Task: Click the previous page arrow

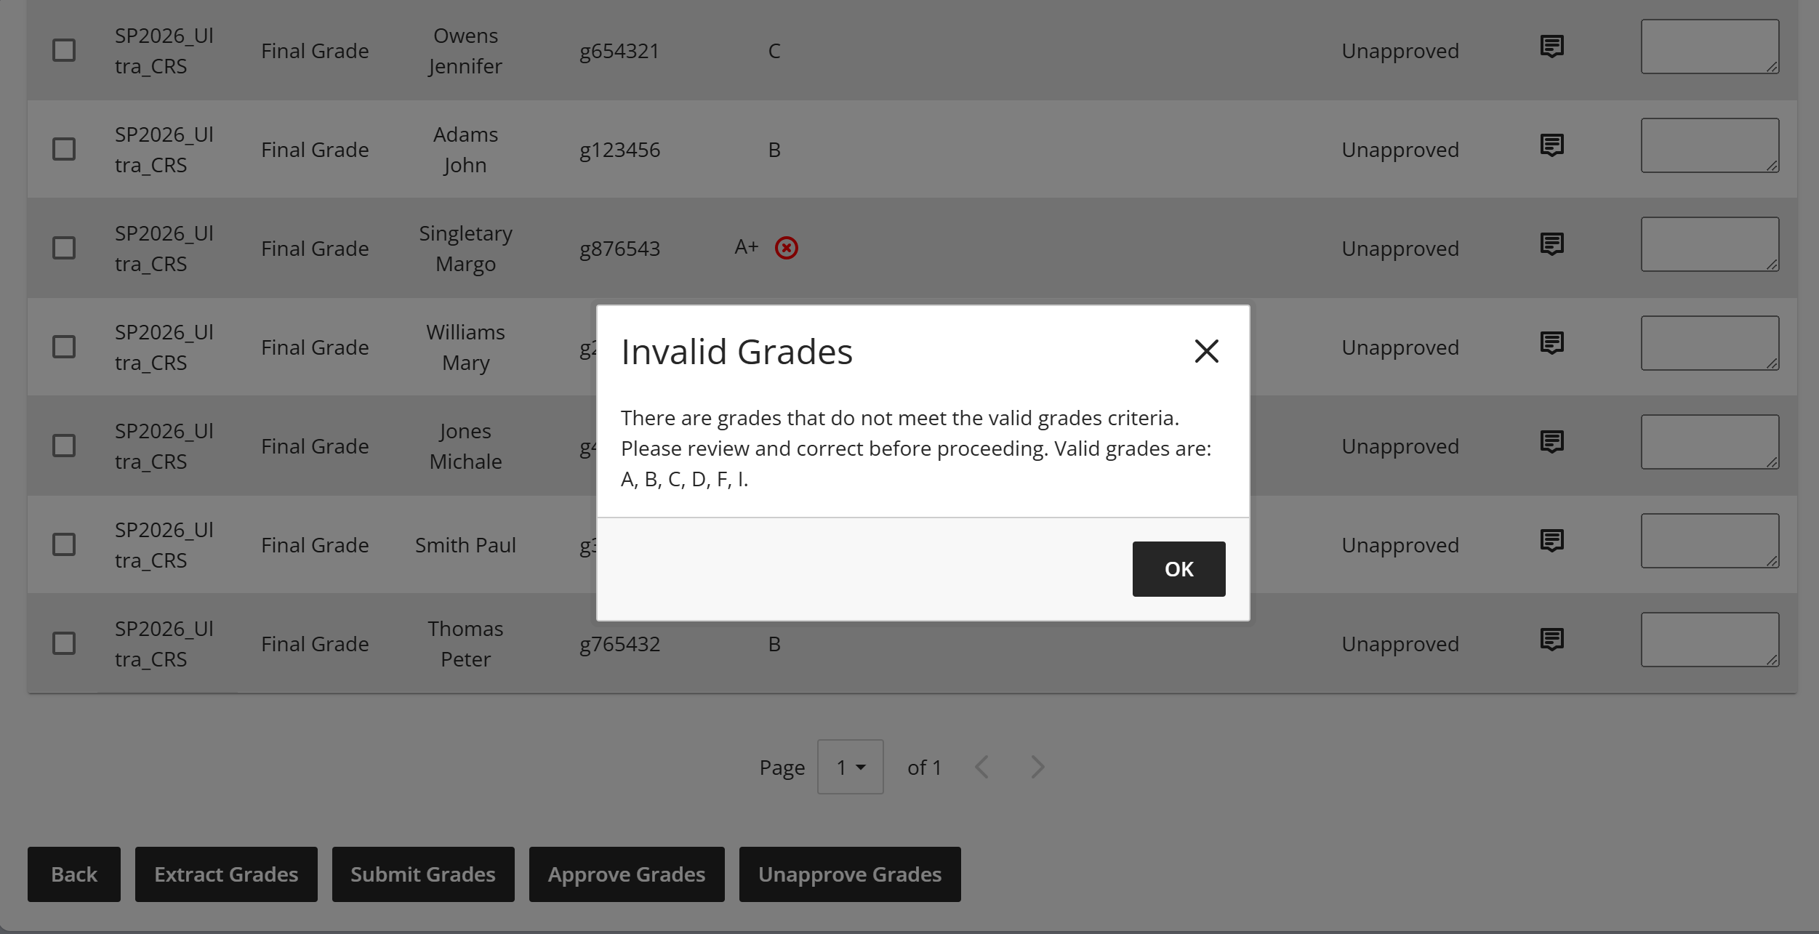Action: 981,766
